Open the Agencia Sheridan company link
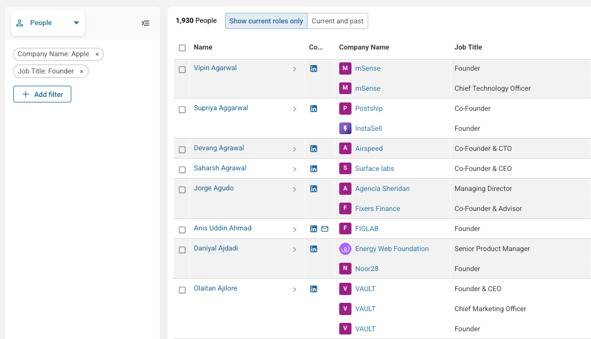 382,188
